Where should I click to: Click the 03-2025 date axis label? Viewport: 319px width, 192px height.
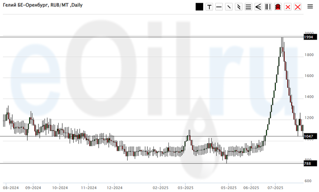point(185,187)
